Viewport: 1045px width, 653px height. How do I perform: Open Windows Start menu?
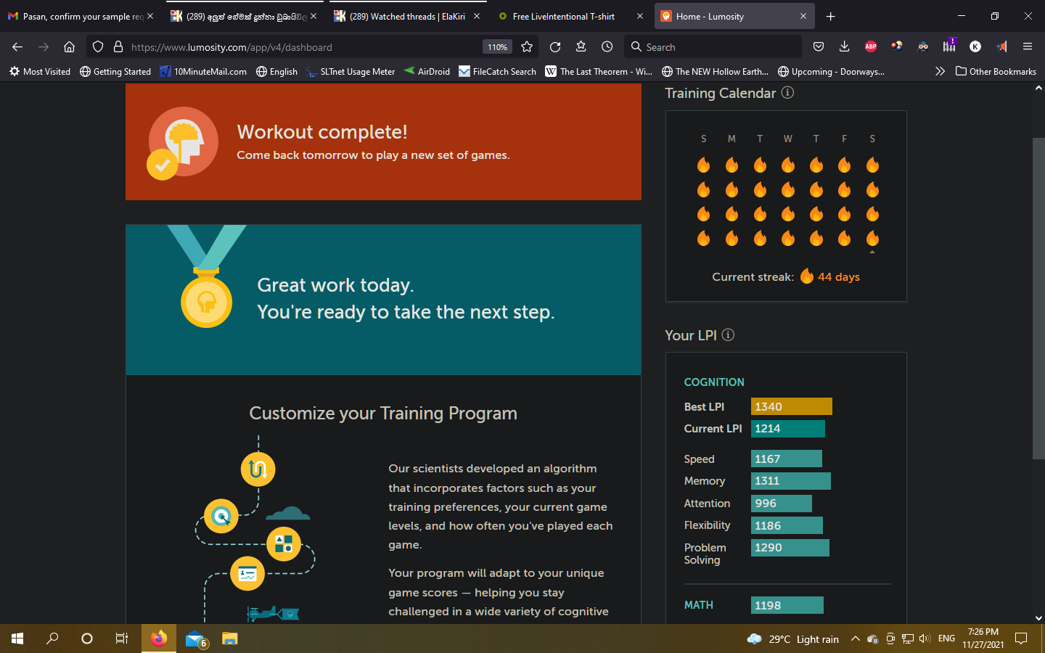pos(17,638)
